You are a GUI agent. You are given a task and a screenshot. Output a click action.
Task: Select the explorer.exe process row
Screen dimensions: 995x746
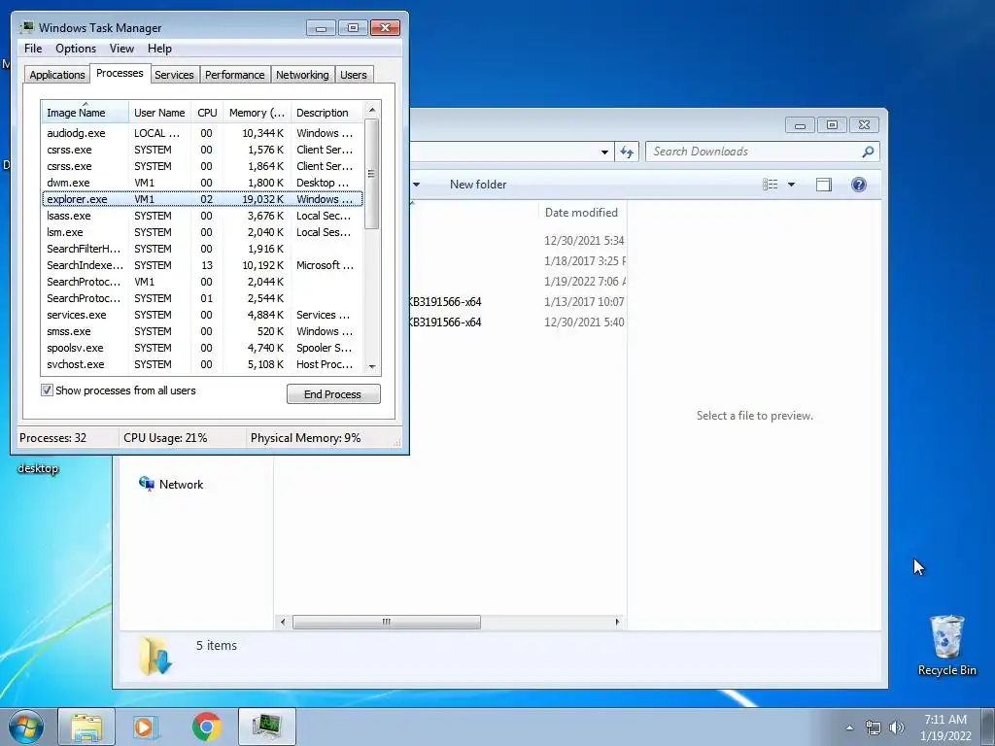click(x=202, y=199)
